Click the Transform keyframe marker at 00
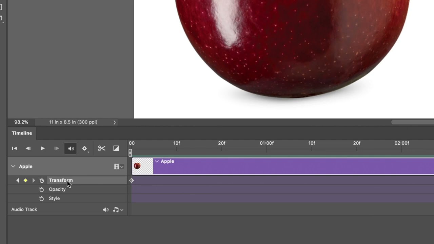 tap(132, 180)
